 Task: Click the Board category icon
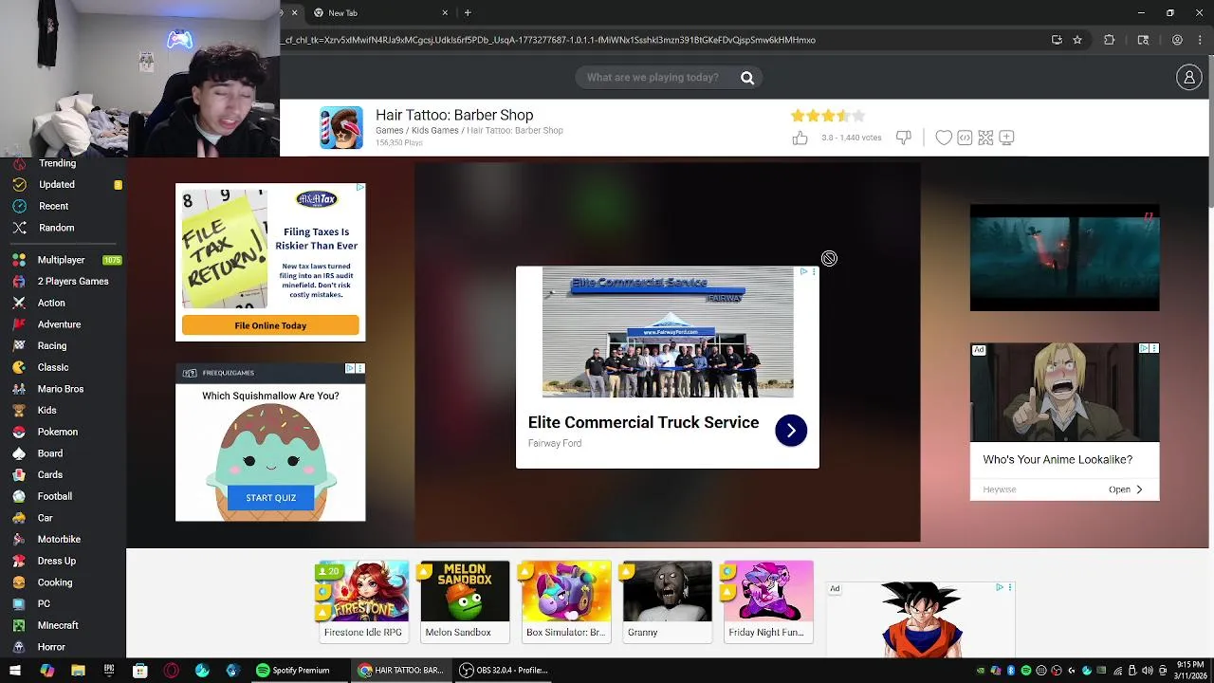[x=19, y=453]
